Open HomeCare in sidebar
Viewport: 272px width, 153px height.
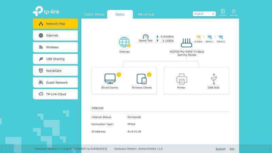[55, 71]
